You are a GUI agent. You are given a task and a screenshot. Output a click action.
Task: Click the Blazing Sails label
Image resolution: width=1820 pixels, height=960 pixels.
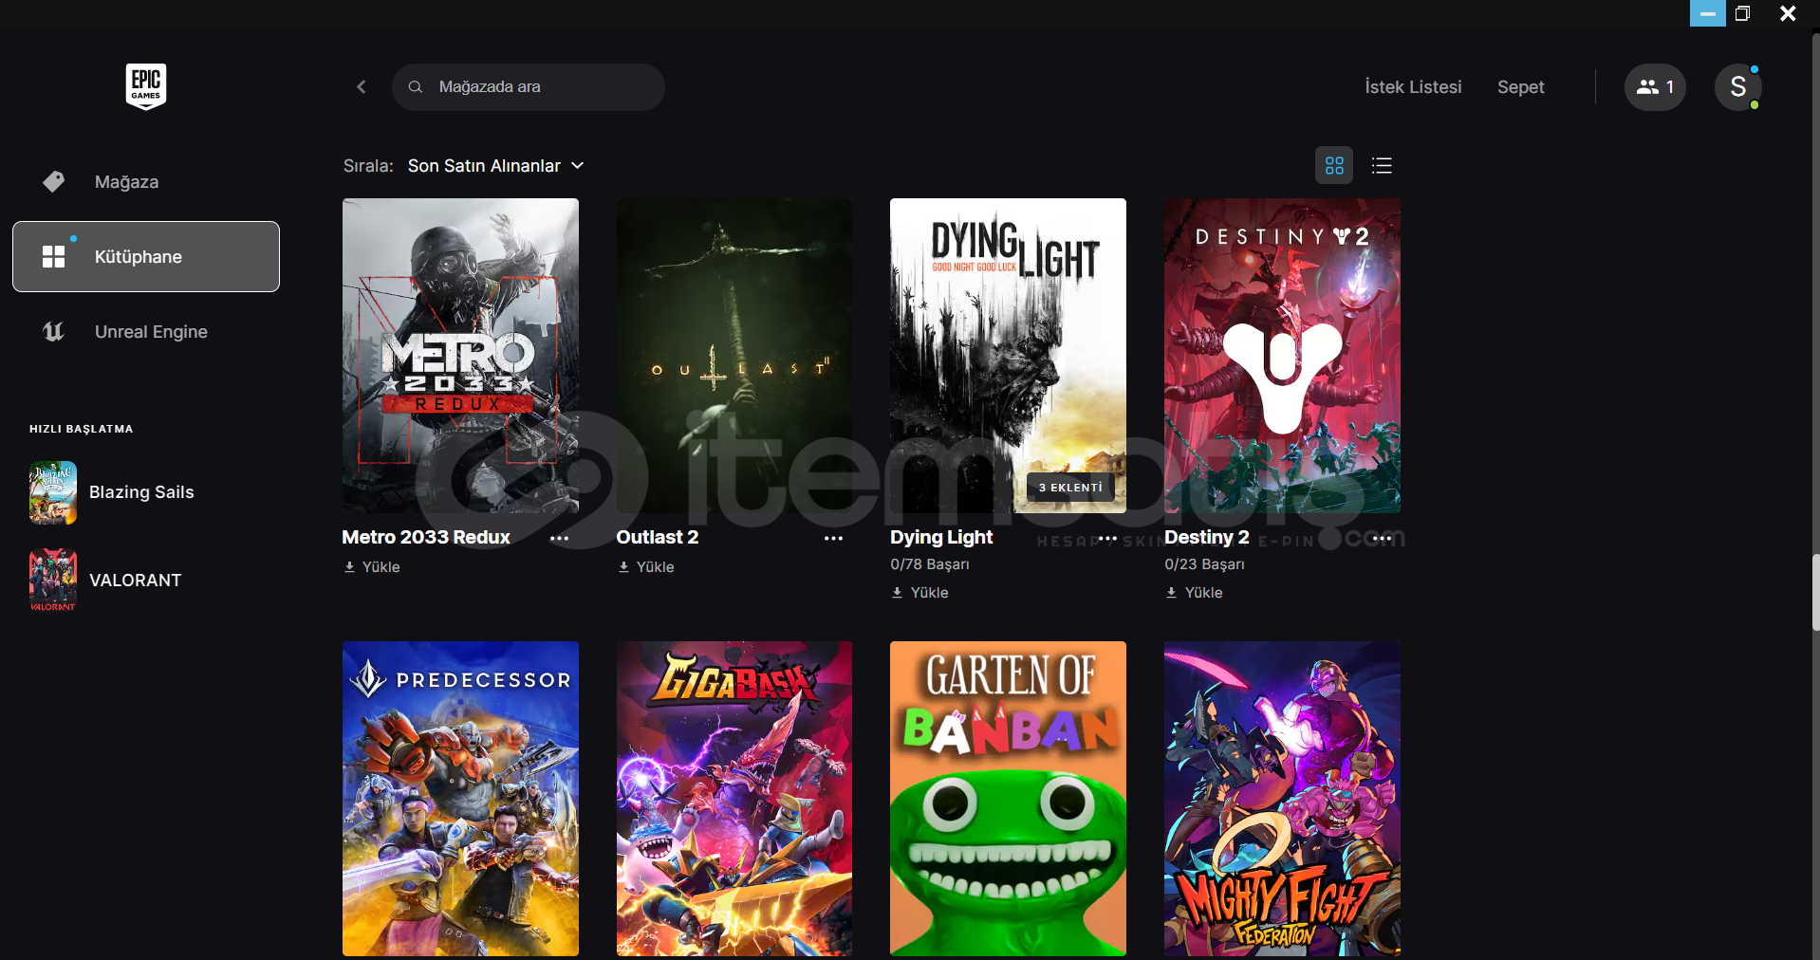(x=141, y=492)
